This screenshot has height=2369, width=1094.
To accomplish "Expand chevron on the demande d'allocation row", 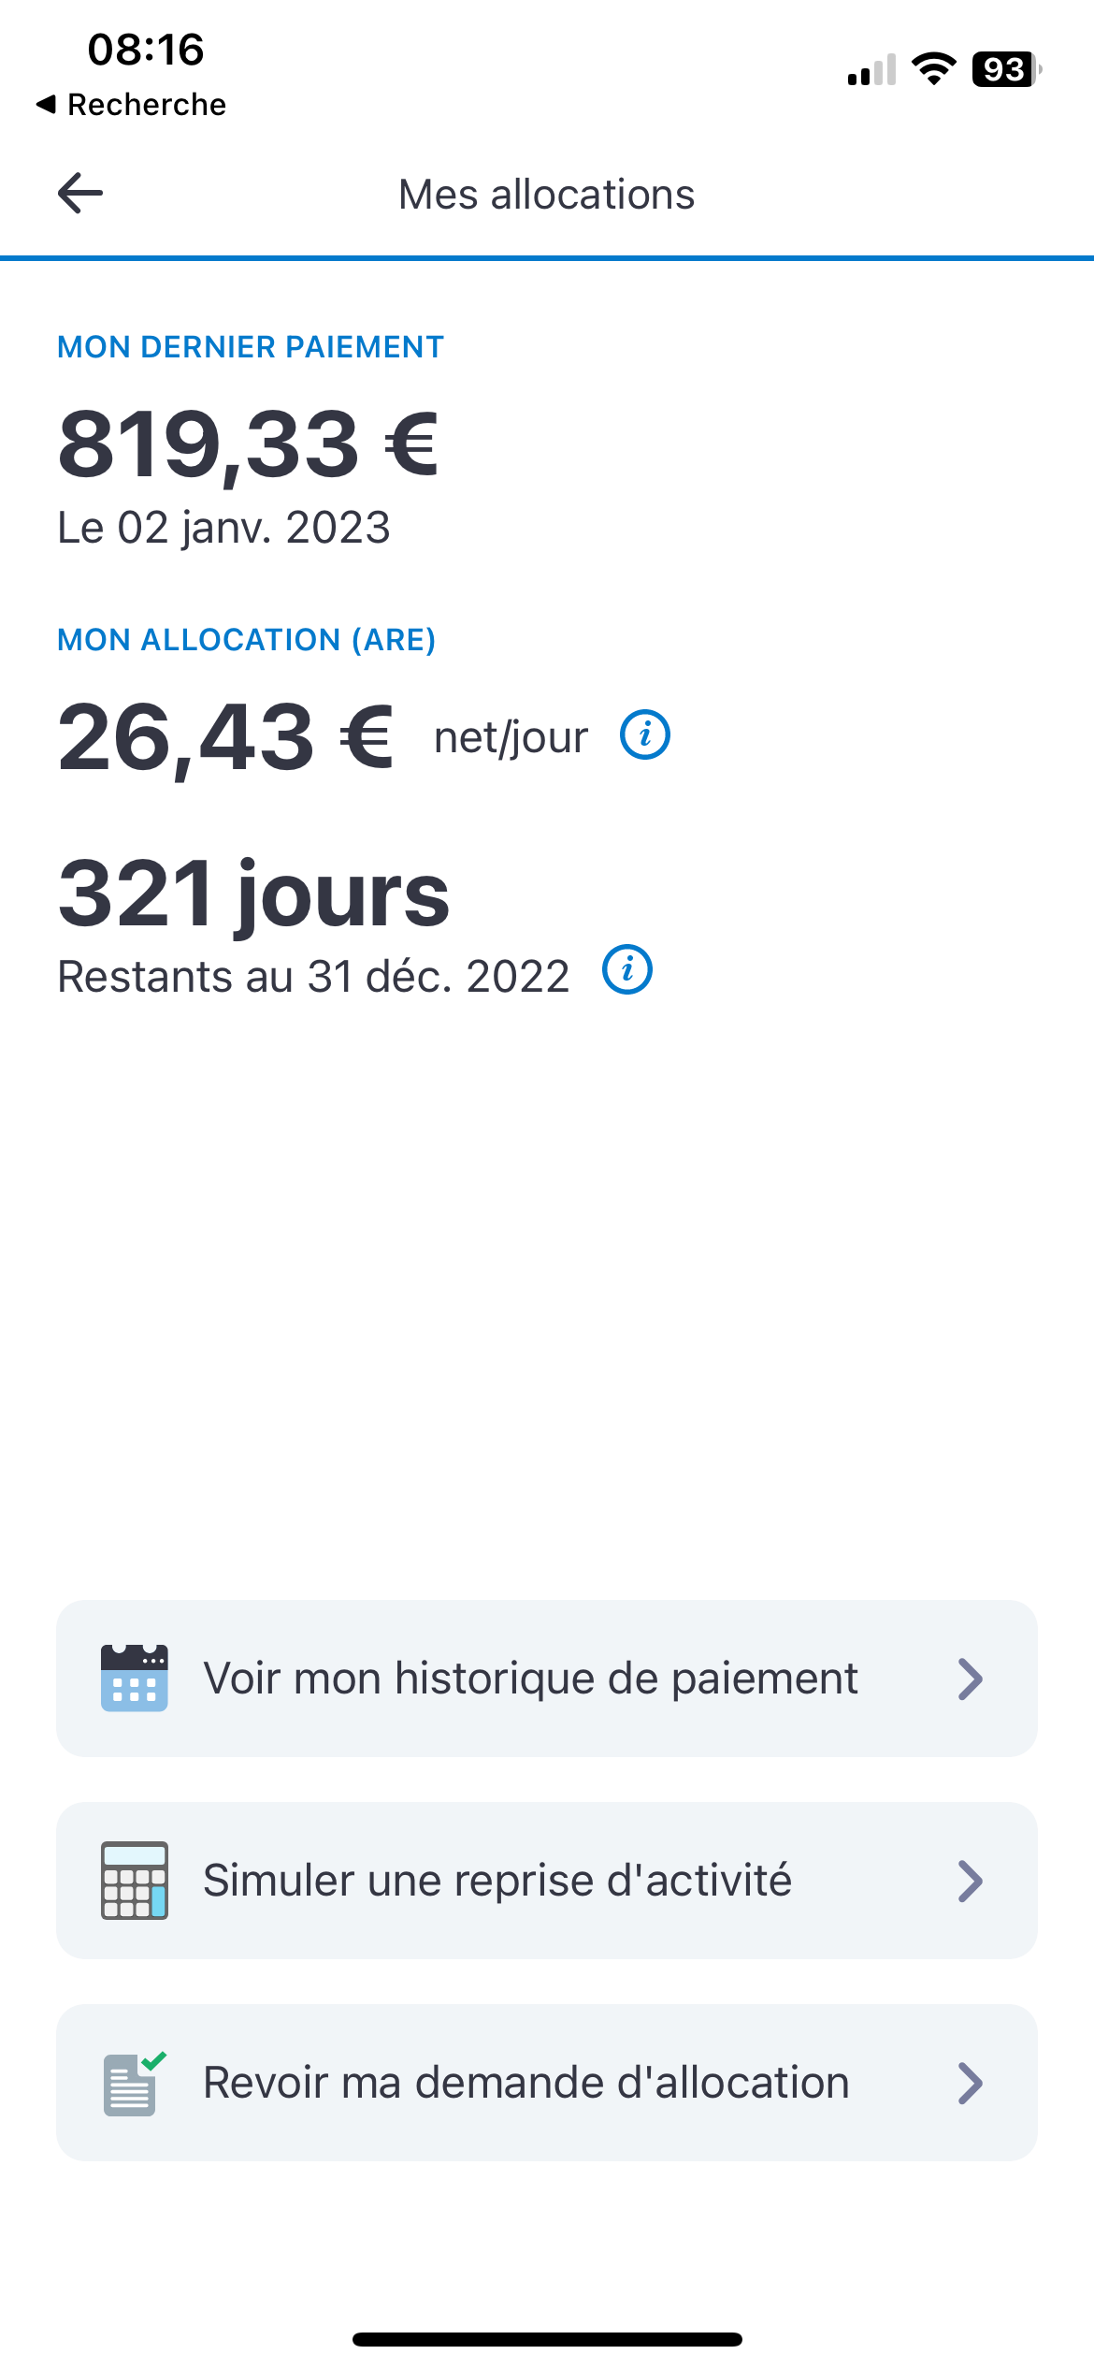I will pyautogui.click(x=971, y=2084).
